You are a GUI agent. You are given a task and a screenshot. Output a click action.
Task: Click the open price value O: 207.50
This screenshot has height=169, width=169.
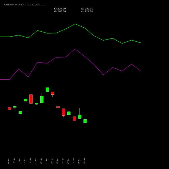point(60,11)
